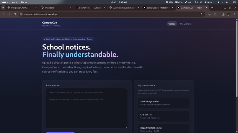Click the 'Paste a notice' label
The width and height of the screenshot is (238, 133).
[x=53, y=85]
